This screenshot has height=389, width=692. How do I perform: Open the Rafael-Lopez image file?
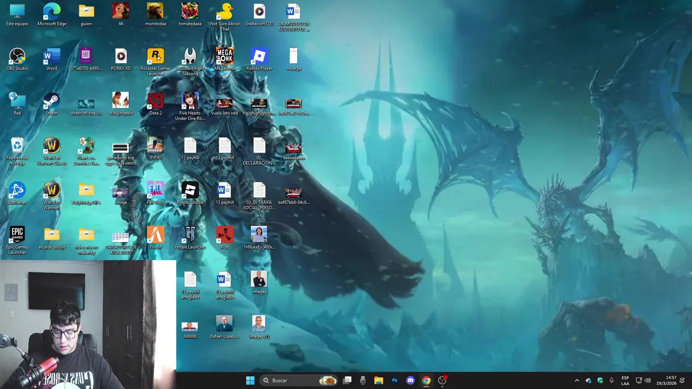coord(224,327)
